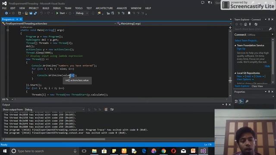This screenshot has width=276, height=155.
Task: Toggle Properties panel auto-hide pin
Action: 269,92
